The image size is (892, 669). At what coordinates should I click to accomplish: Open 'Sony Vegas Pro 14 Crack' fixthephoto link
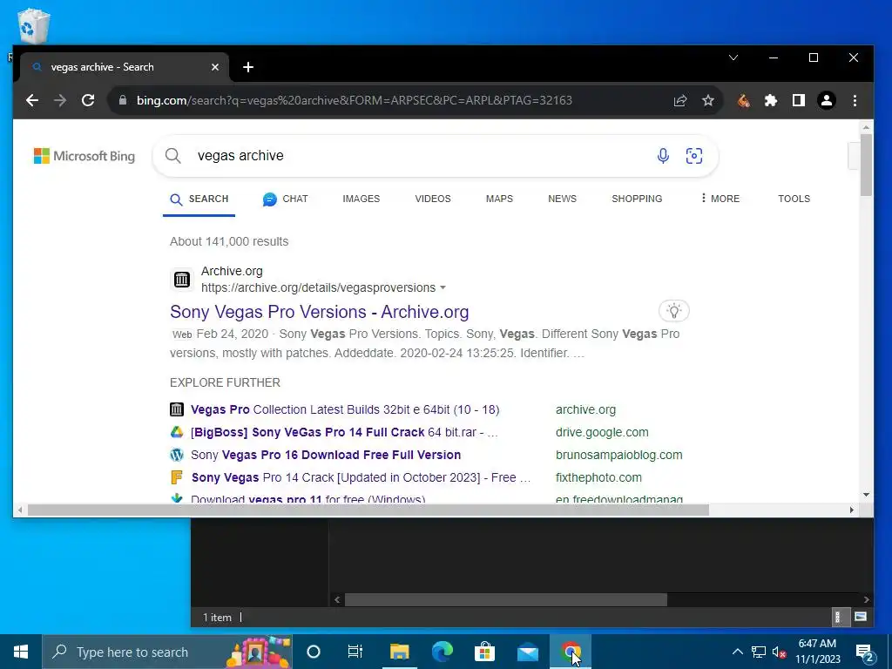coord(361,478)
